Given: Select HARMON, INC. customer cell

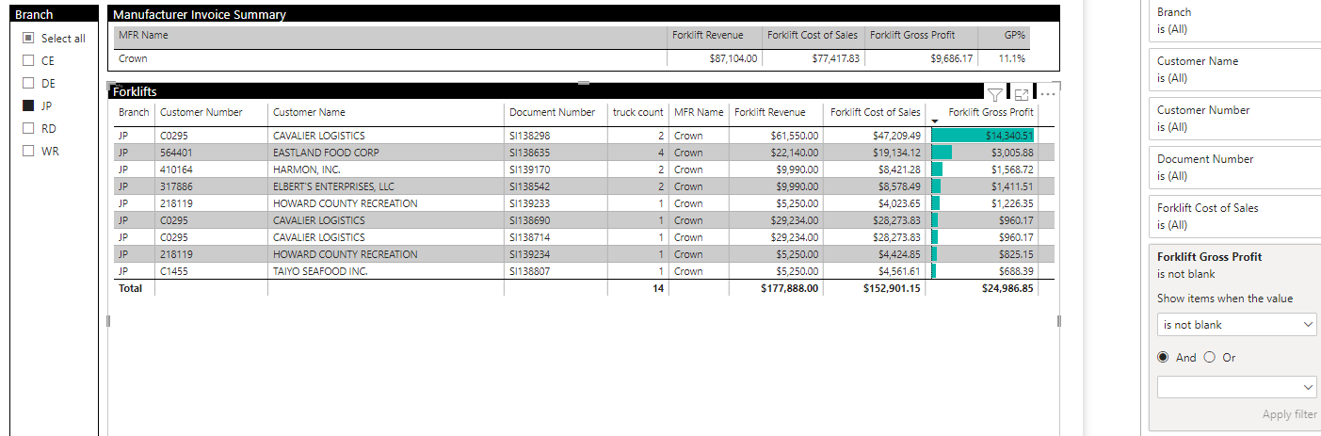Looking at the screenshot, I should tap(307, 170).
